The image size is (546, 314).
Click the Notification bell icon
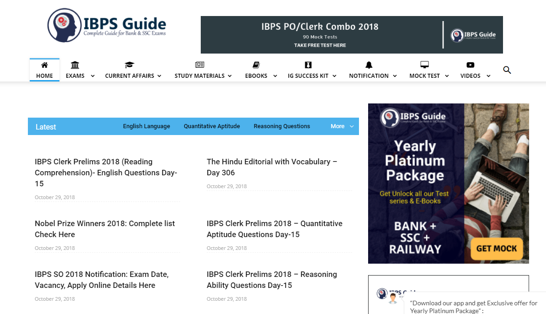coord(369,65)
